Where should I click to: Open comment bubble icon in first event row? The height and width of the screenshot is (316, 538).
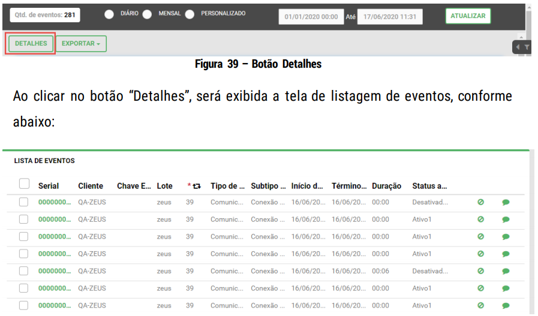click(x=506, y=202)
